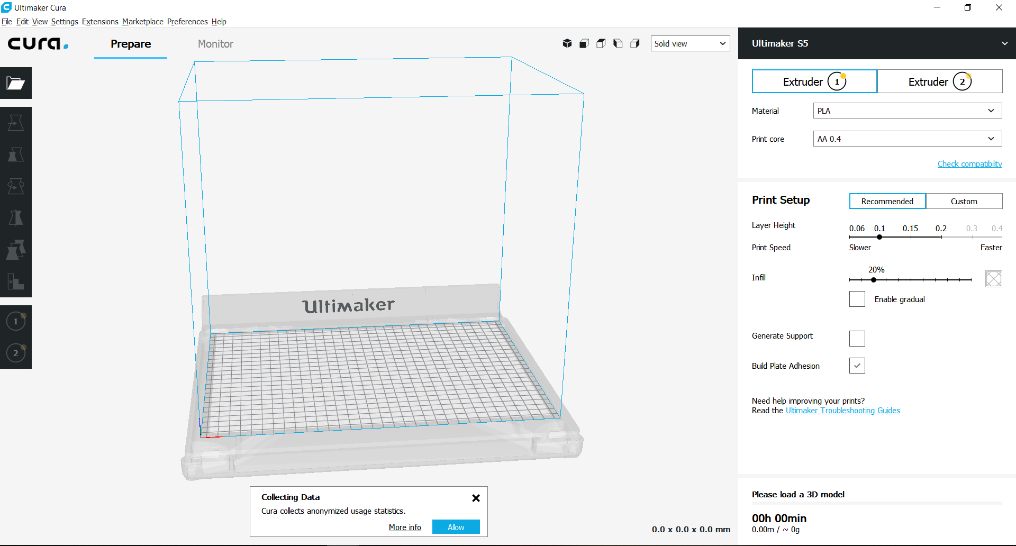This screenshot has width=1016, height=546.
Task: Disable Build Plate Adhesion
Action: tap(857, 365)
